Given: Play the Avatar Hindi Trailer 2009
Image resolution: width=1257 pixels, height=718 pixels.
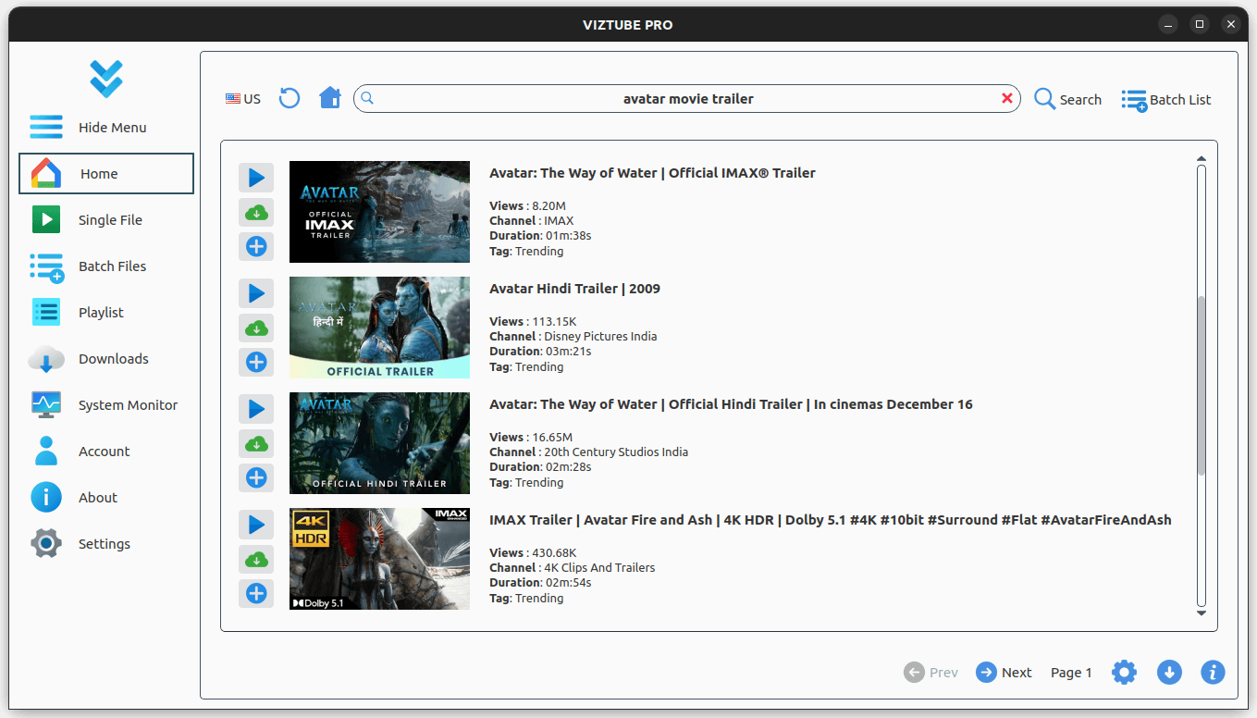Looking at the screenshot, I should pyautogui.click(x=256, y=293).
